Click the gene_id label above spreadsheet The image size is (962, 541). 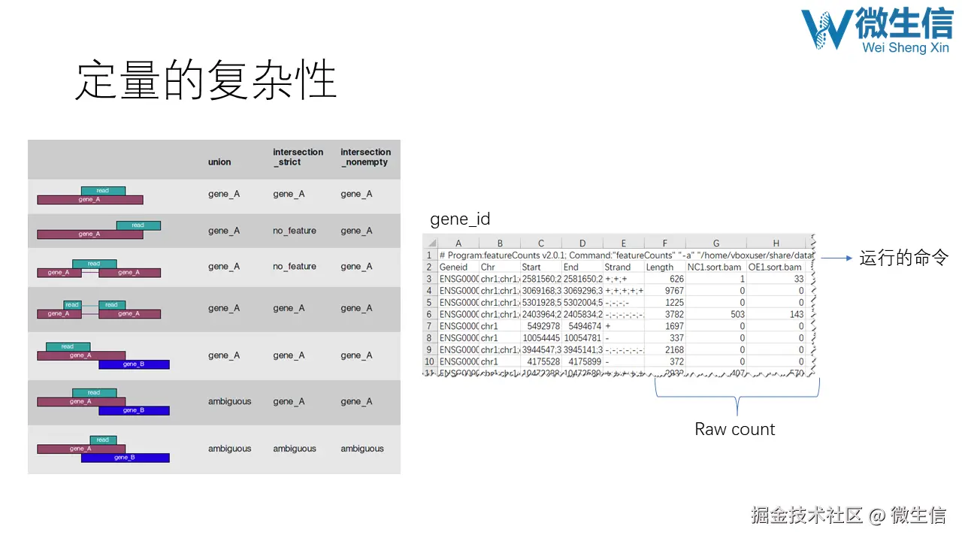[459, 219]
